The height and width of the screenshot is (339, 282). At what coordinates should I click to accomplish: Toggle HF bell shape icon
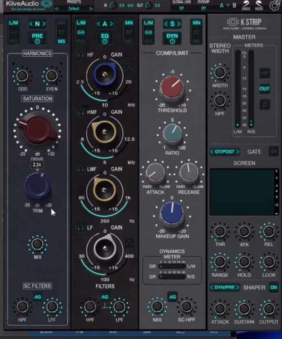(129, 69)
